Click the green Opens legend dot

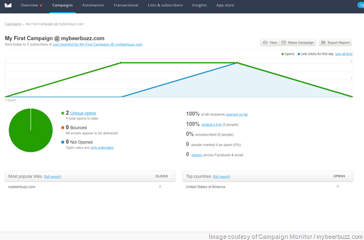[283, 54]
